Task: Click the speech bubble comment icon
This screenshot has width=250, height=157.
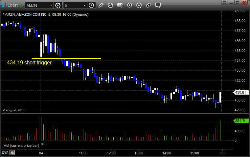Action: pos(158,5)
